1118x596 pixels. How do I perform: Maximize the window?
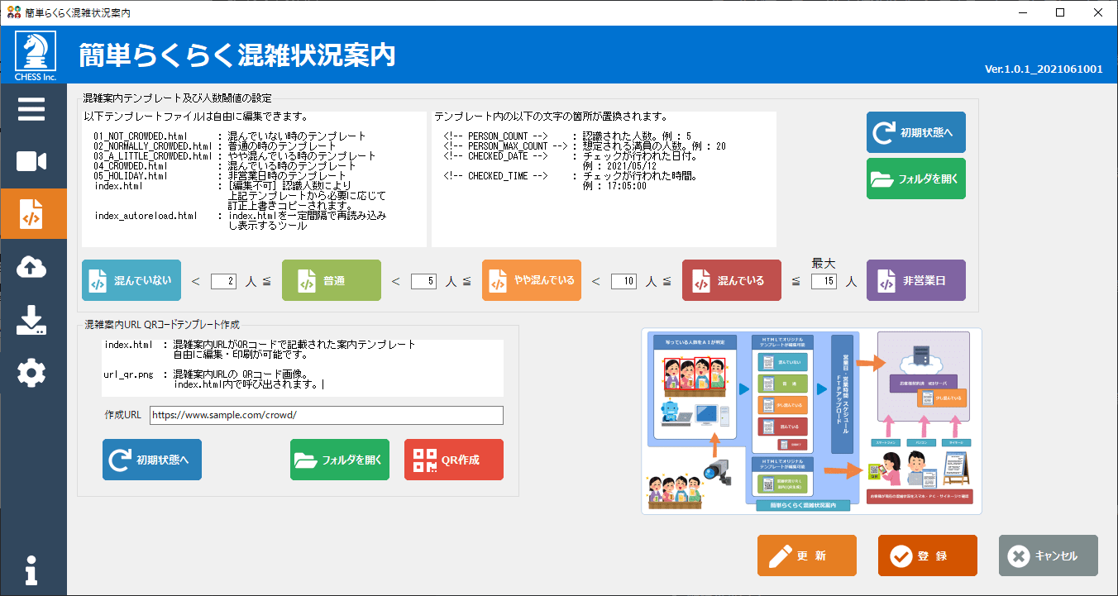coord(1061,12)
